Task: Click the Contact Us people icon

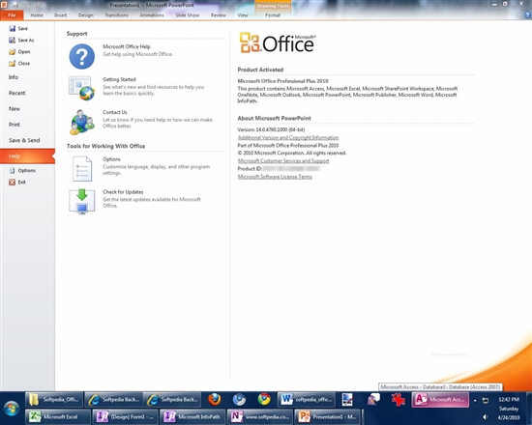Action: tap(82, 122)
